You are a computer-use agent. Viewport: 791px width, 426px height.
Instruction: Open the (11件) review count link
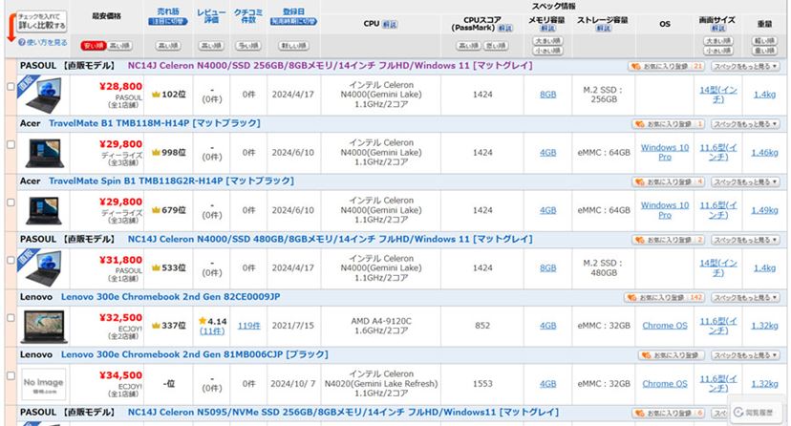[212, 331]
